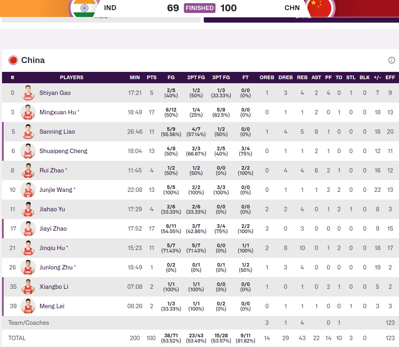Click the FINISHED game status badge
Screen dimensions: 399x347
pos(200,8)
